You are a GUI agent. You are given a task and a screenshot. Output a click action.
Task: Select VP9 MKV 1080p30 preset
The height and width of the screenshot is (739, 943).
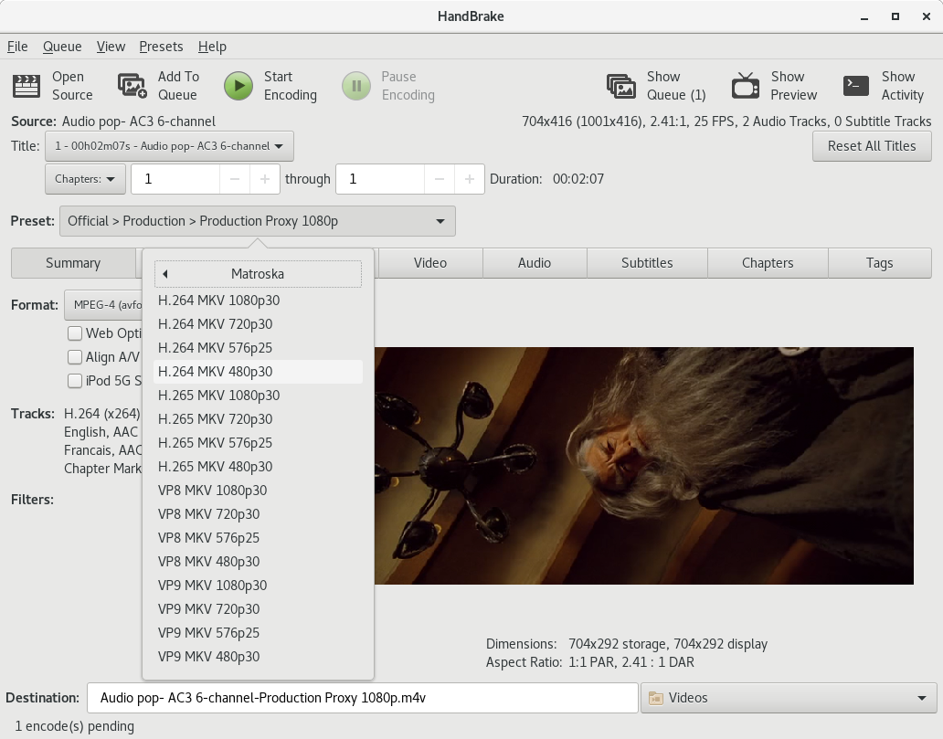point(258,585)
